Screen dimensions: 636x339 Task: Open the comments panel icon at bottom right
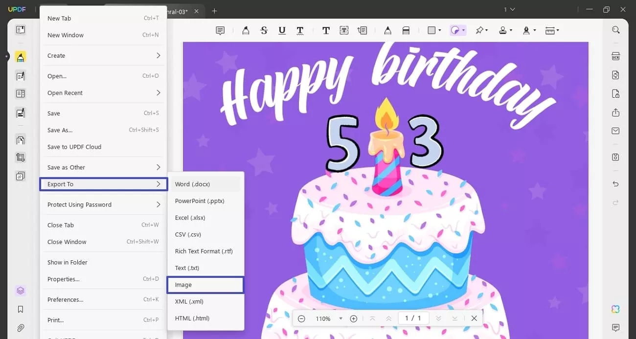pos(615,328)
